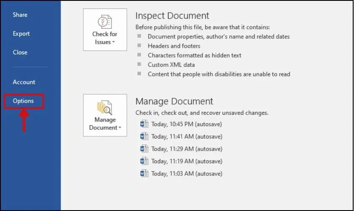
Task: Click Word file icon beside 11:19 AM autosave
Action: pos(144,161)
